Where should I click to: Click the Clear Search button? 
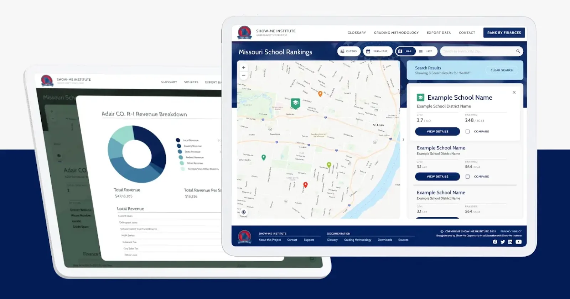tap(502, 70)
